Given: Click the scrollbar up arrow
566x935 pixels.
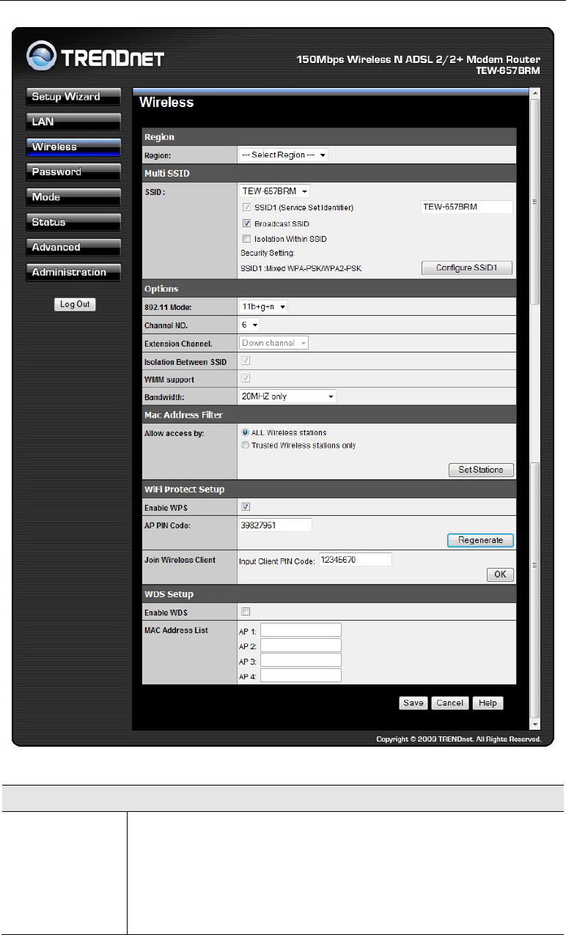Looking at the screenshot, I should point(535,95).
